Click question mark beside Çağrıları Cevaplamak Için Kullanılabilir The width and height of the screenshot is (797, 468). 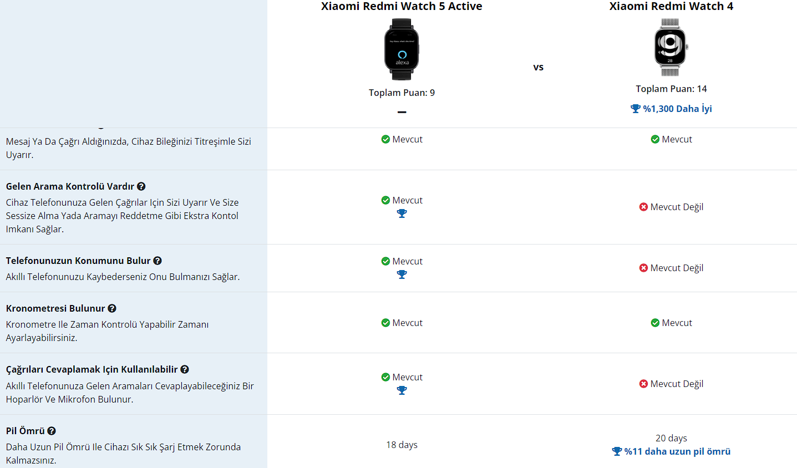[185, 369]
